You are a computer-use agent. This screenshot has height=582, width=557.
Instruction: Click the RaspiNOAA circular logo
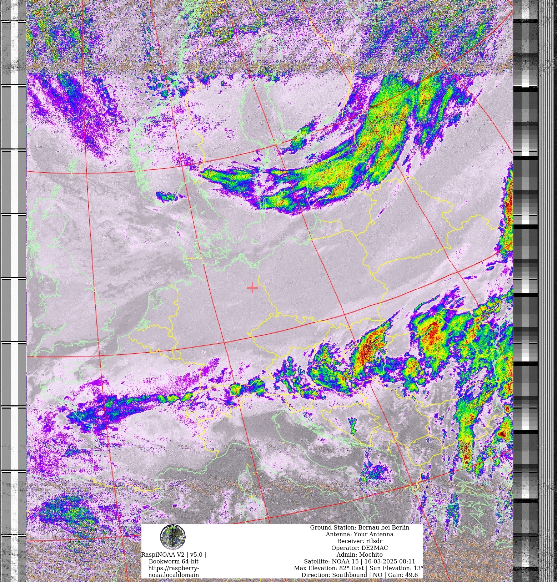click(x=173, y=537)
